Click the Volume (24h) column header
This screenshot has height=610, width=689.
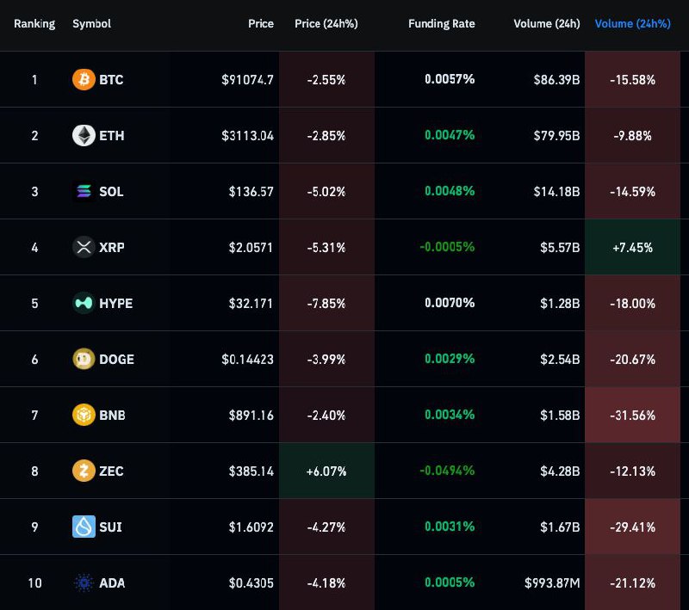click(x=546, y=24)
